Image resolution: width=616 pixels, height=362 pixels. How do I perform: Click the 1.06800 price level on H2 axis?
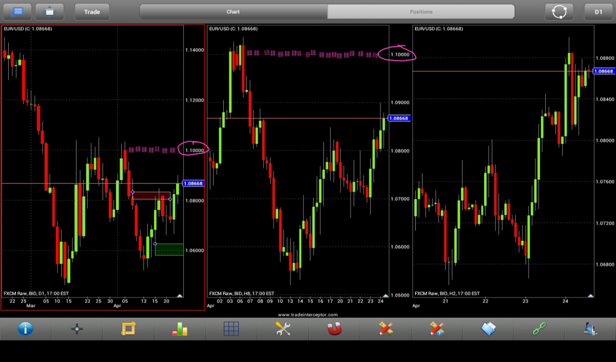(605, 264)
